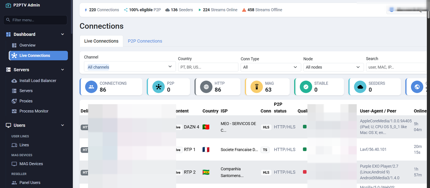The height and width of the screenshot is (188, 430).
Task: Click the lightning bolt Connections icon
Action: pos(86,10)
